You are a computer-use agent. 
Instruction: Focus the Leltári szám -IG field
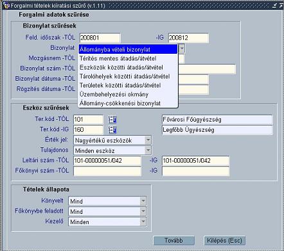195,161
